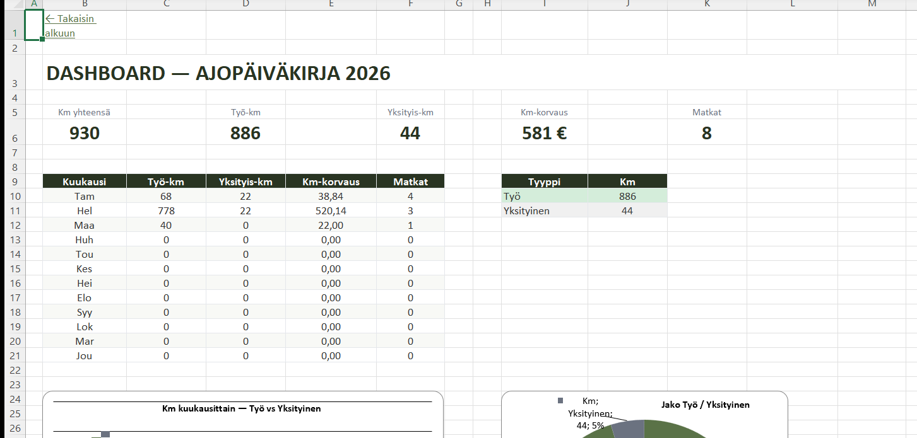This screenshot has width=917, height=438.
Task: Click the Matkat summary value 8
Action: tap(706, 133)
